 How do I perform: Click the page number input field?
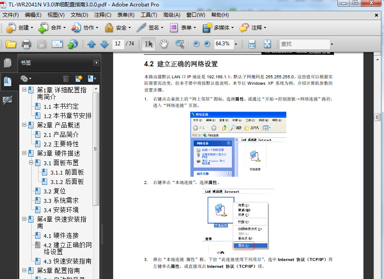click(118, 44)
